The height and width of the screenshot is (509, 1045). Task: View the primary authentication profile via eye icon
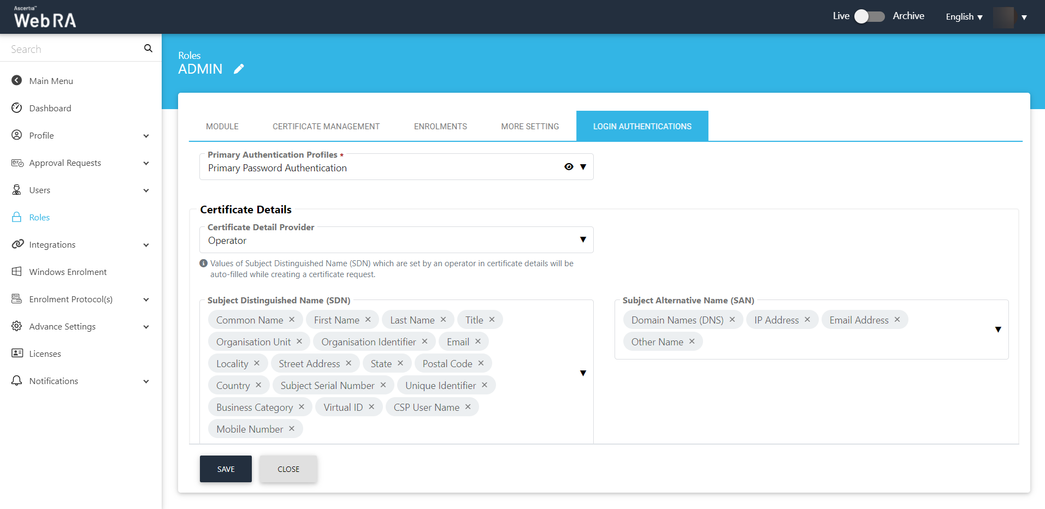569,167
